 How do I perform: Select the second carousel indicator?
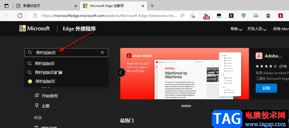point(198,106)
